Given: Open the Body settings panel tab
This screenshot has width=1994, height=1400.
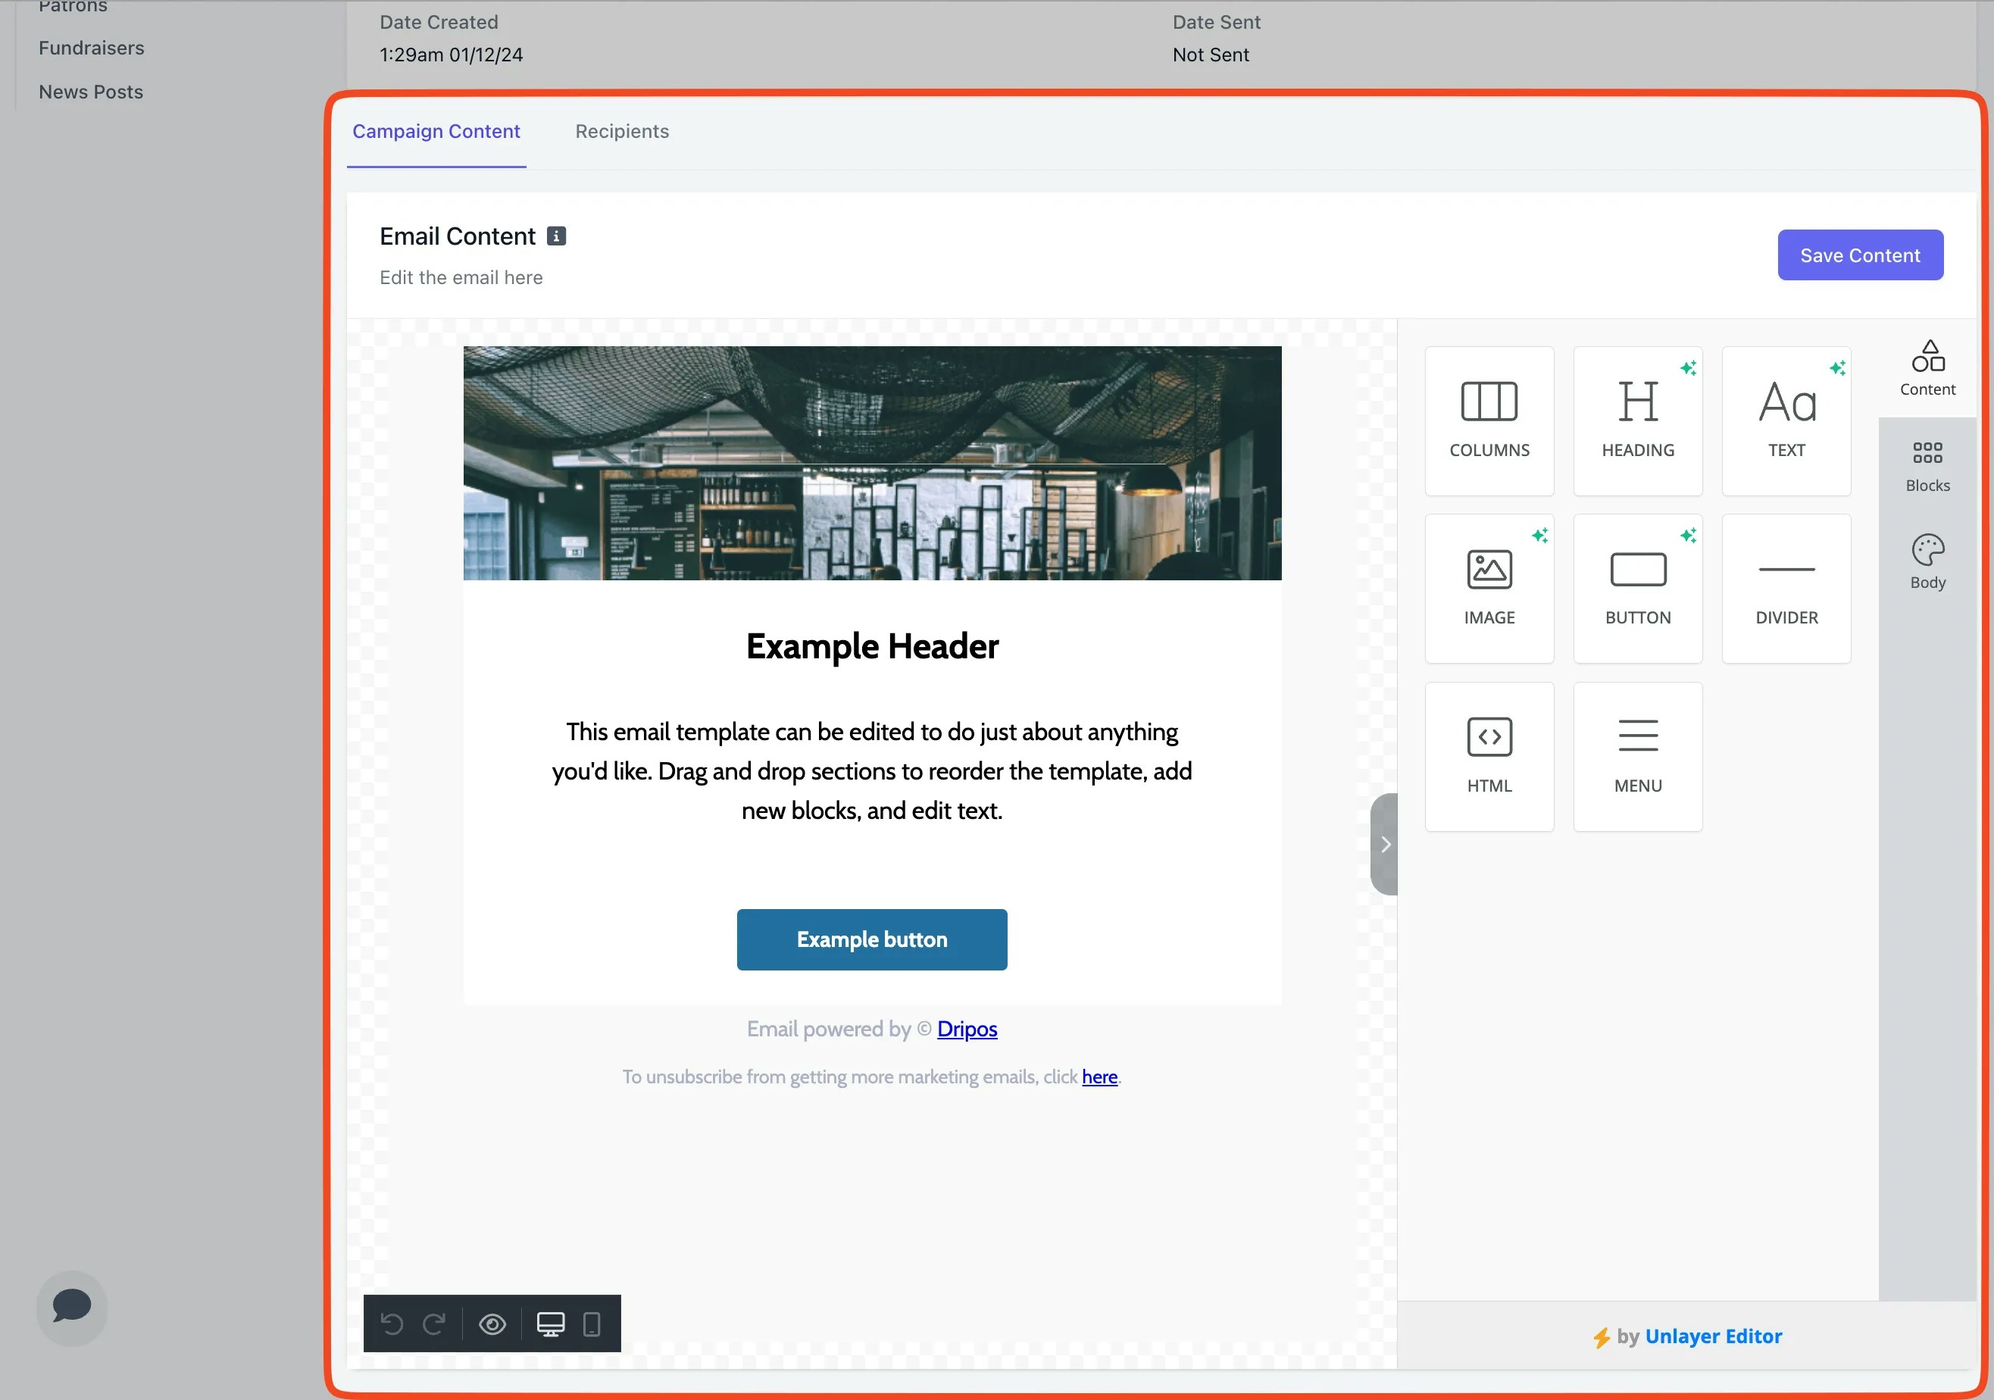Looking at the screenshot, I should point(1927,562).
